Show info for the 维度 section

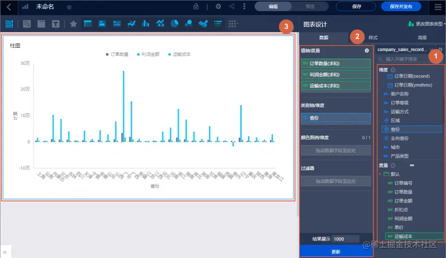[393, 70]
